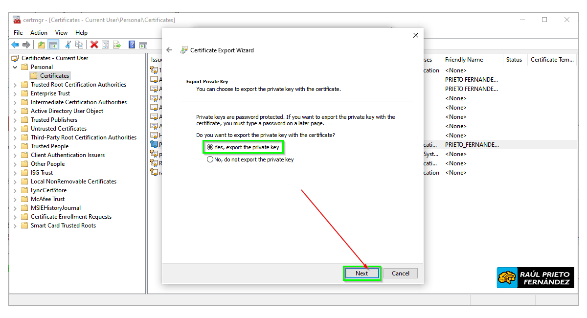Expand Trusted Root Certification Authorities node
Image resolution: width=587 pixels, height=318 pixels.
[x=15, y=85]
